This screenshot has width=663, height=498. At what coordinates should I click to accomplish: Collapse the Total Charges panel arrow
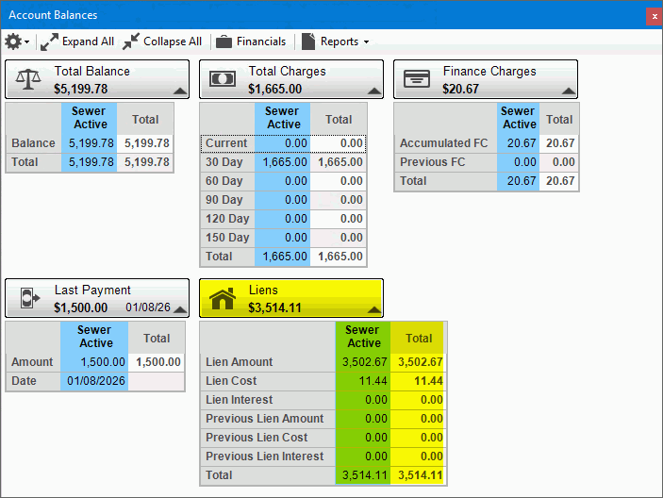coord(373,91)
